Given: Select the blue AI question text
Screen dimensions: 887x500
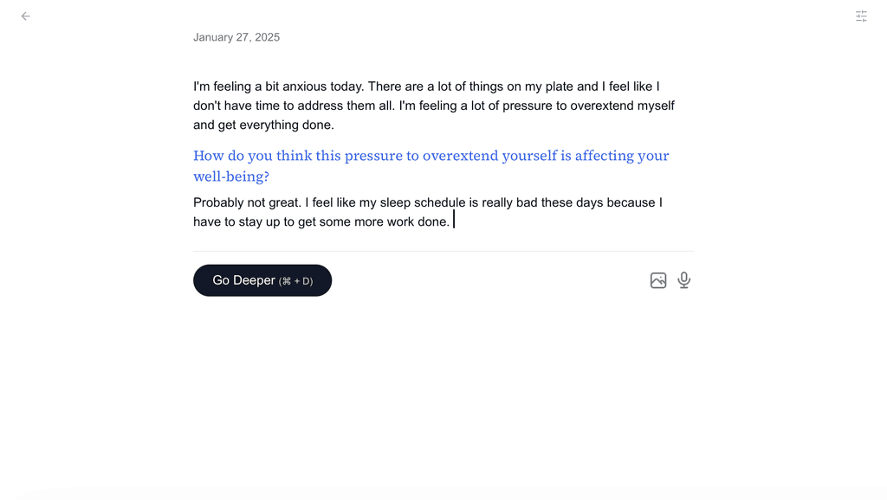Looking at the screenshot, I should point(431,165).
